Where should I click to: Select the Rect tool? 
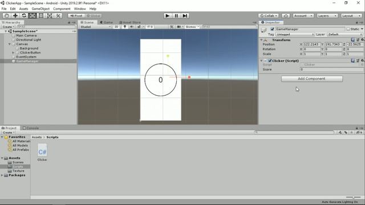(41, 15)
